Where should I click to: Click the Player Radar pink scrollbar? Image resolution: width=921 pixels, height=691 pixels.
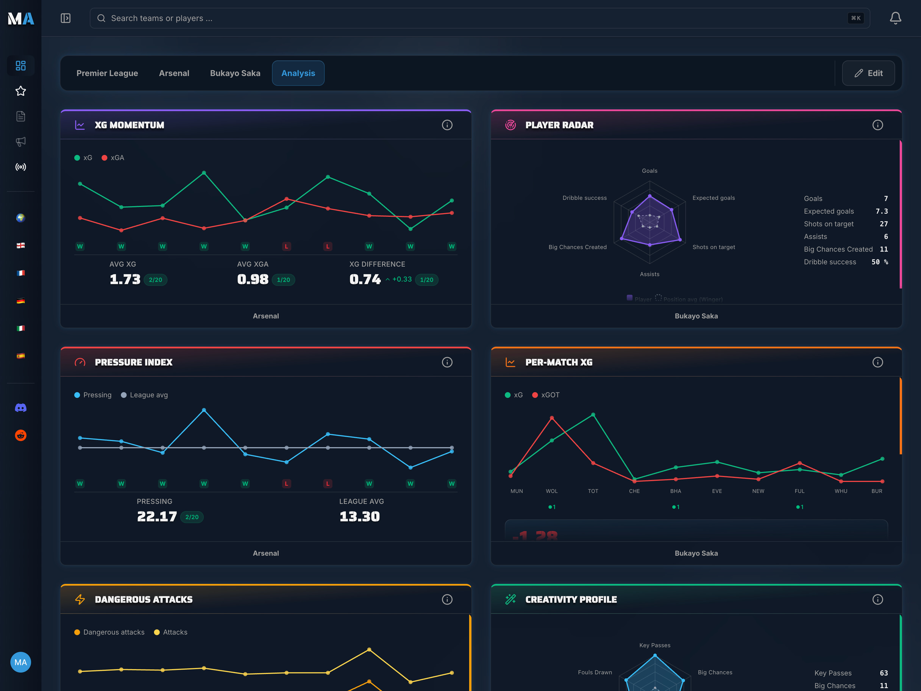click(x=901, y=215)
